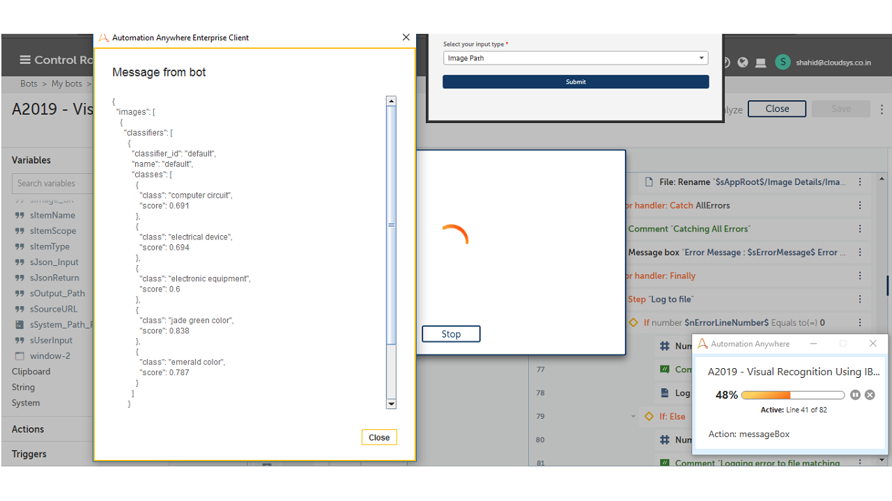The width and height of the screenshot is (892, 501).
Task: Submit the input type form
Action: click(x=576, y=82)
